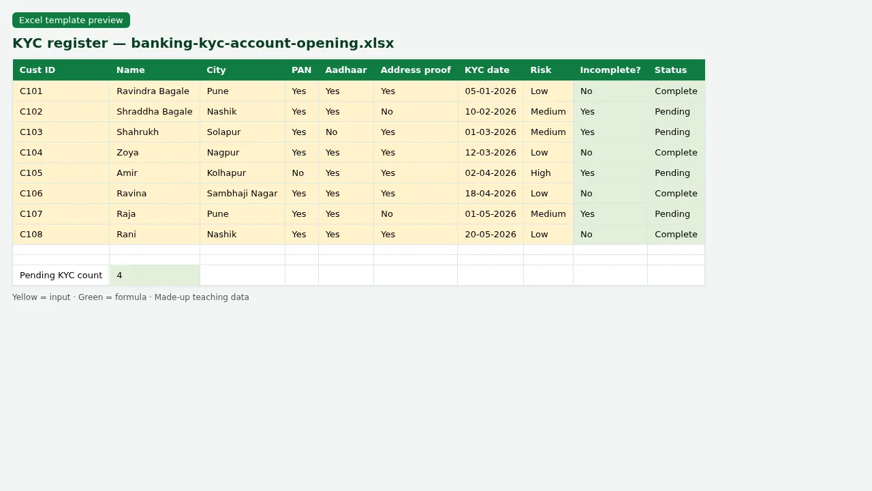Click the cell C101
This screenshot has width=872, height=491.
coord(61,91)
